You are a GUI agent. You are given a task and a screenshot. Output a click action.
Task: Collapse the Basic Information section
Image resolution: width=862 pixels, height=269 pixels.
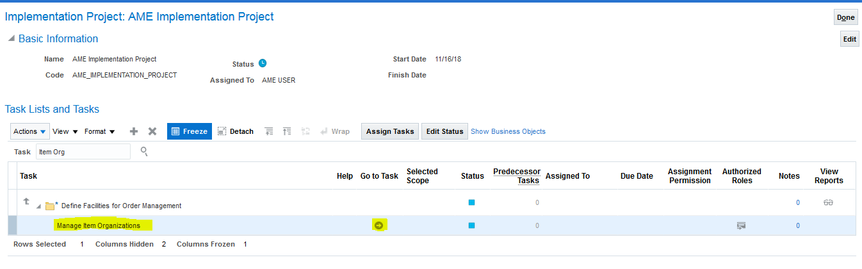(x=11, y=39)
